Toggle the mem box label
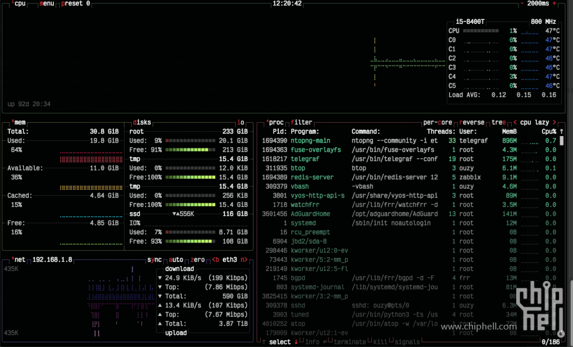Viewport: 573px width, 347px height. tap(18, 122)
